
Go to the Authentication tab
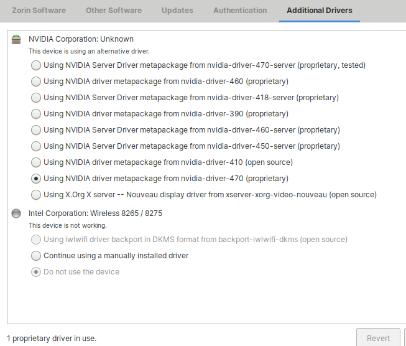(240, 11)
